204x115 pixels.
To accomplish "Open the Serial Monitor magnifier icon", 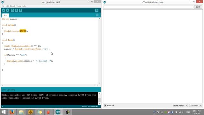I will coord(97,10).
